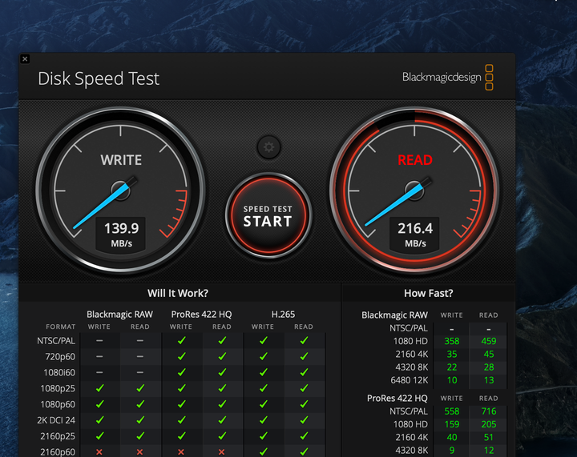Click the ProRes 422 HQ read red X for 2160p60
577x457 pixels.
[x=221, y=452]
